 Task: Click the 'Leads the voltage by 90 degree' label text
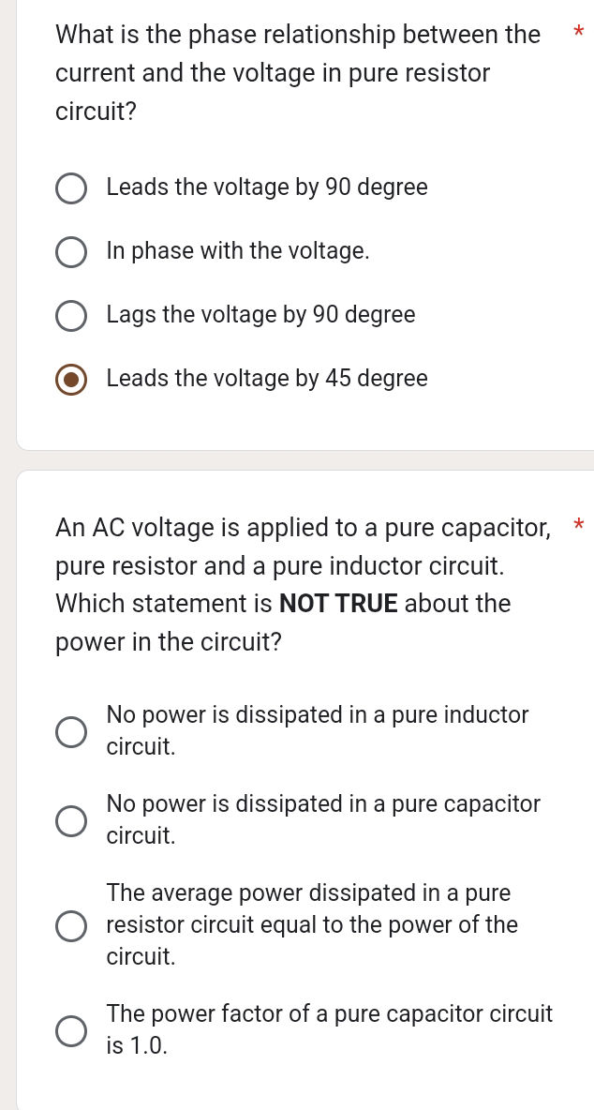(x=267, y=187)
